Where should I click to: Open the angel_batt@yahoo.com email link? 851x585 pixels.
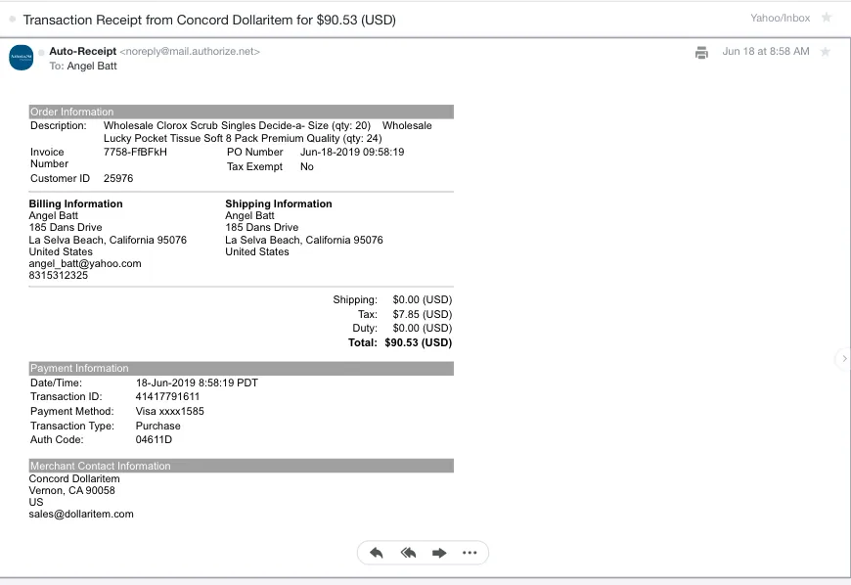pyautogui.click(x=85, y=264)
